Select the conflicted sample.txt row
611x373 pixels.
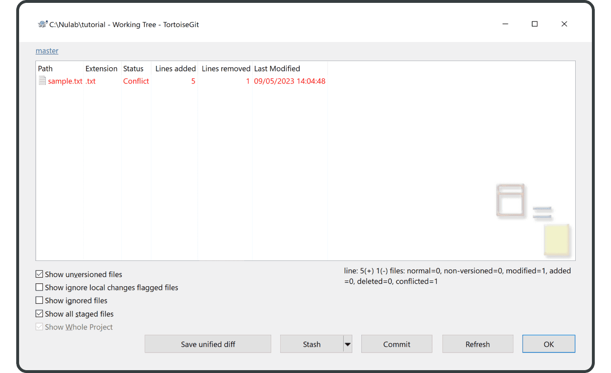click(x=143, y=81)
